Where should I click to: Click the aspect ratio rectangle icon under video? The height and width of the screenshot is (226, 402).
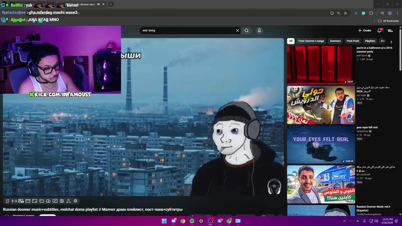[x=35, y=201]
